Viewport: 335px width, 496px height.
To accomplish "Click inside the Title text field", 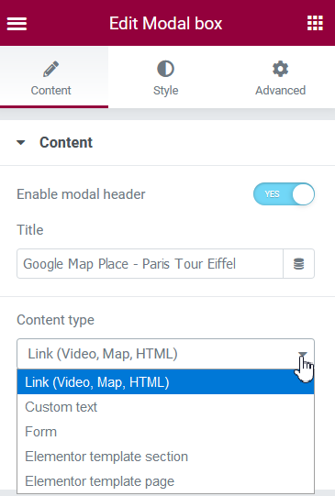I will pyautogui.click(x=150, y=264).
